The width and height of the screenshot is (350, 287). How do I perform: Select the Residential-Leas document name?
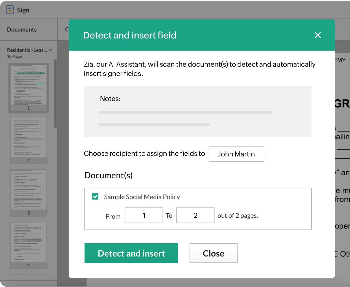click(x=27, y=50)
